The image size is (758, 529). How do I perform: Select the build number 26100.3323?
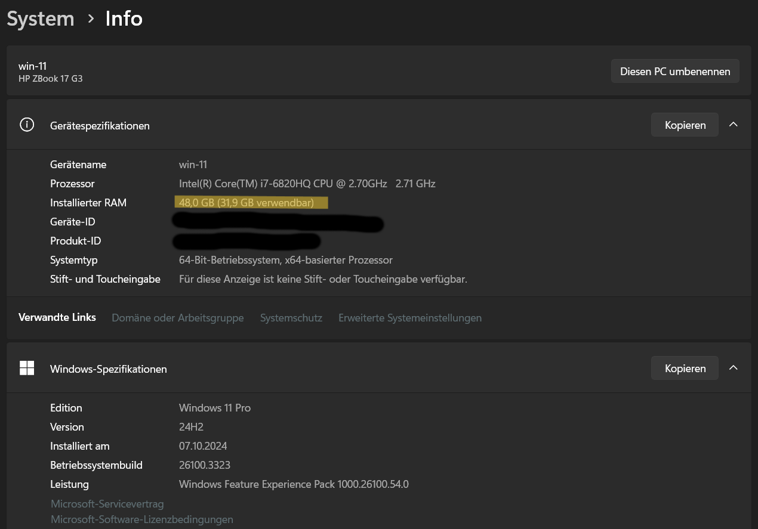pos(205,465)
